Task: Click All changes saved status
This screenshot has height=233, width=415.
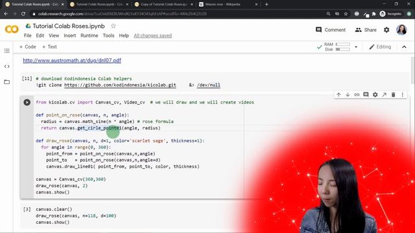Action: [153, 36]
